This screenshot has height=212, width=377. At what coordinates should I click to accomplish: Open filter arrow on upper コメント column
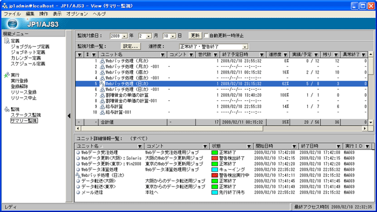tap(191, 55)
